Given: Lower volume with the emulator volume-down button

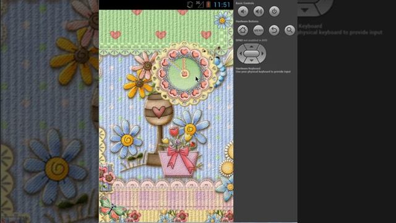Looking at the screenshot, I should tap(243, 11).
